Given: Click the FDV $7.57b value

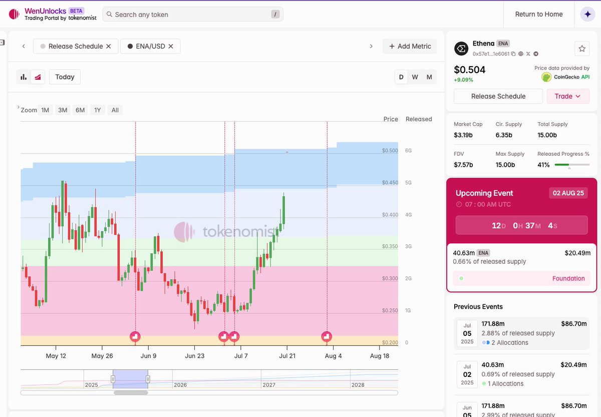Looking at the screenshot, I should point(463,165).
